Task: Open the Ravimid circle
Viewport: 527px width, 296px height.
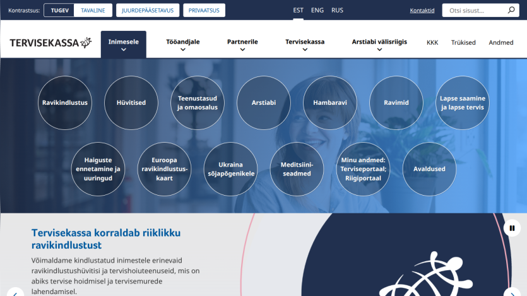Action: (x=396, y=103)
